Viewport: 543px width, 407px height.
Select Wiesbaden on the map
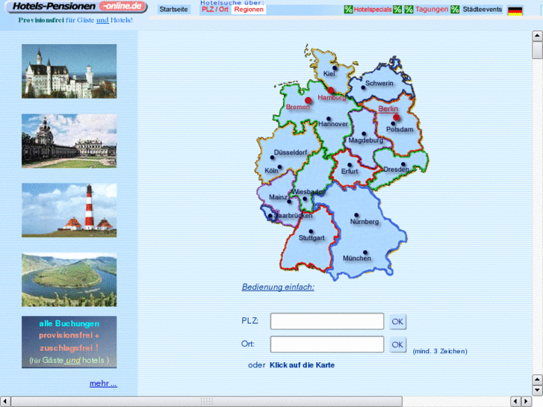coord(308,192)
